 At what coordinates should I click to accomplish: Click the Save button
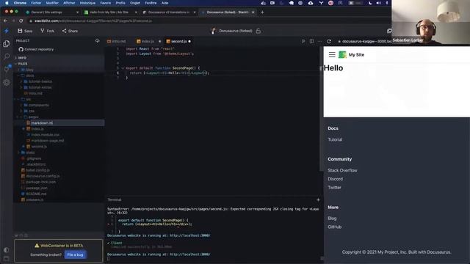(x=25, y=31)
